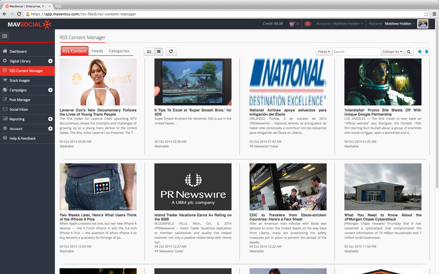Click the hamburger menu icon in sidebar
Viewport: 439px width, 274px height.
[5, 36]
